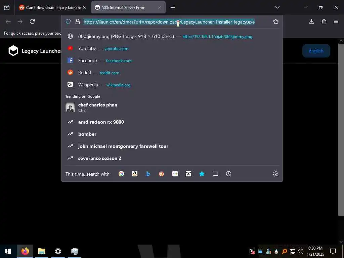The height and width of the screenshot is (258, 344).
Task: Select the YouTube suggestion
Action: [x=172, y=48]
